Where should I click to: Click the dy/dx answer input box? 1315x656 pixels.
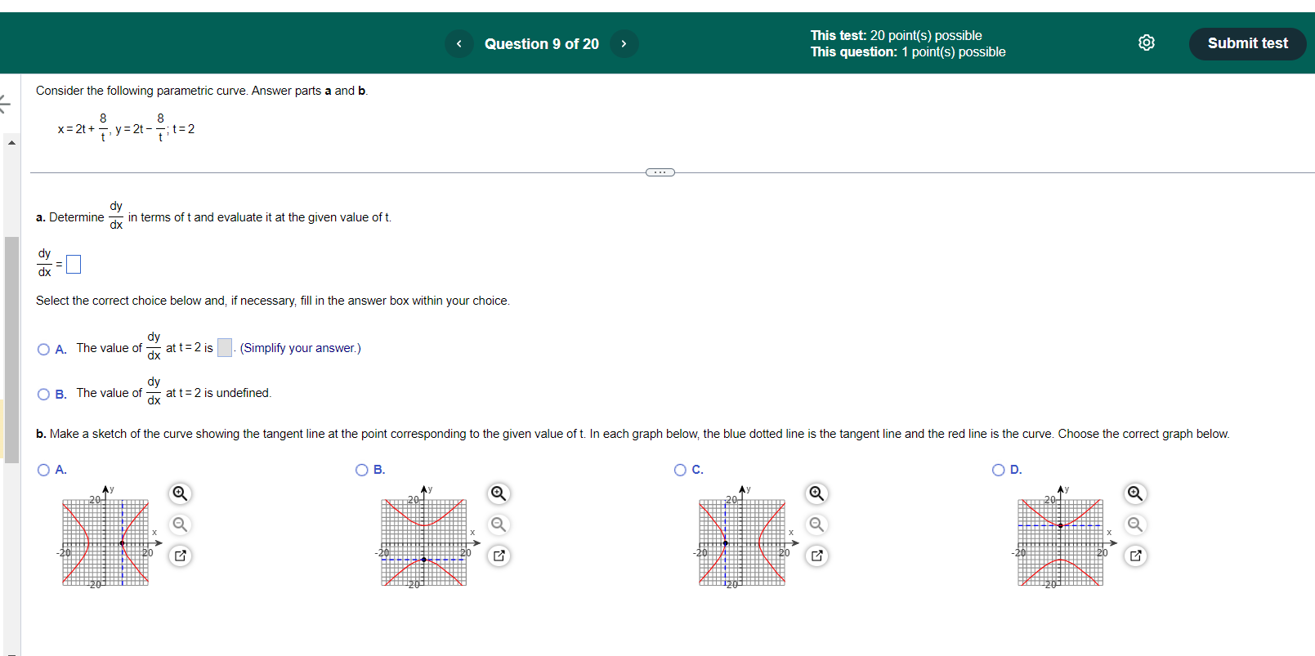74,263
